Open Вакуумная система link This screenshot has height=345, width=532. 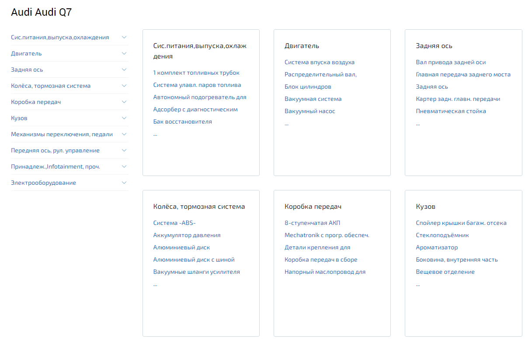click(x=313, y=99)
